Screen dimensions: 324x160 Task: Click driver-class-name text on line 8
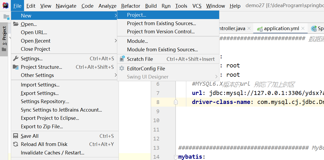221,102
